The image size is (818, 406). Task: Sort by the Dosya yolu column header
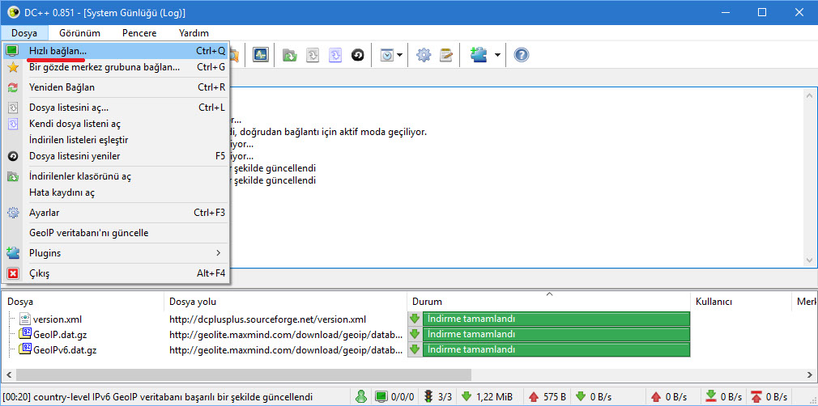[x=285, y=302]
